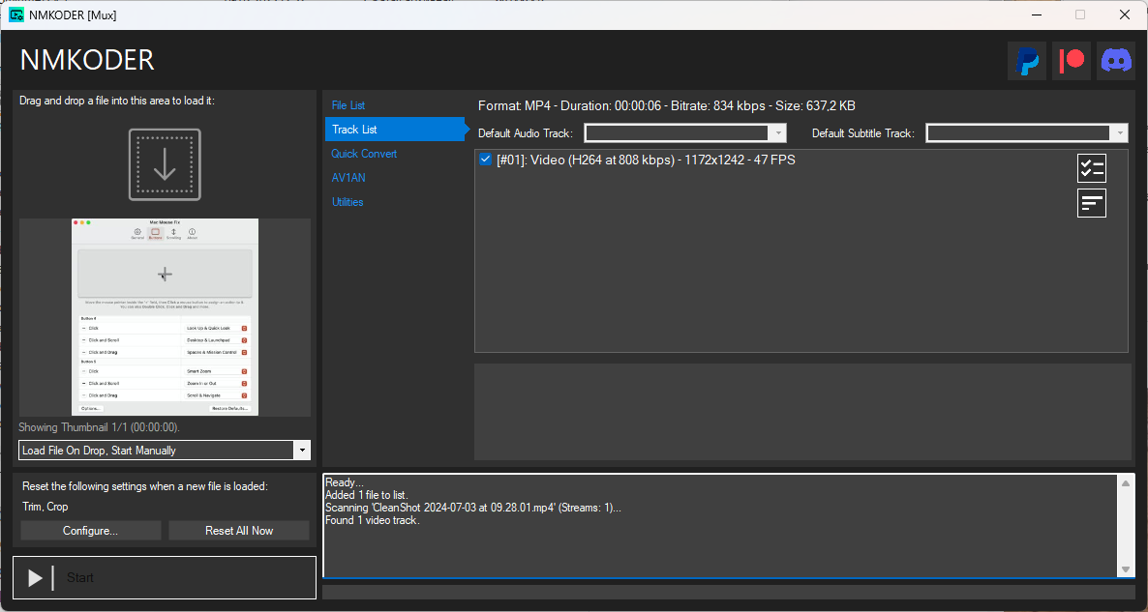This screenshot has width=1148, height=612.
Task: Click the log scrollbar up arrow
Action: pyautogui.click(x=1126, y=483)
